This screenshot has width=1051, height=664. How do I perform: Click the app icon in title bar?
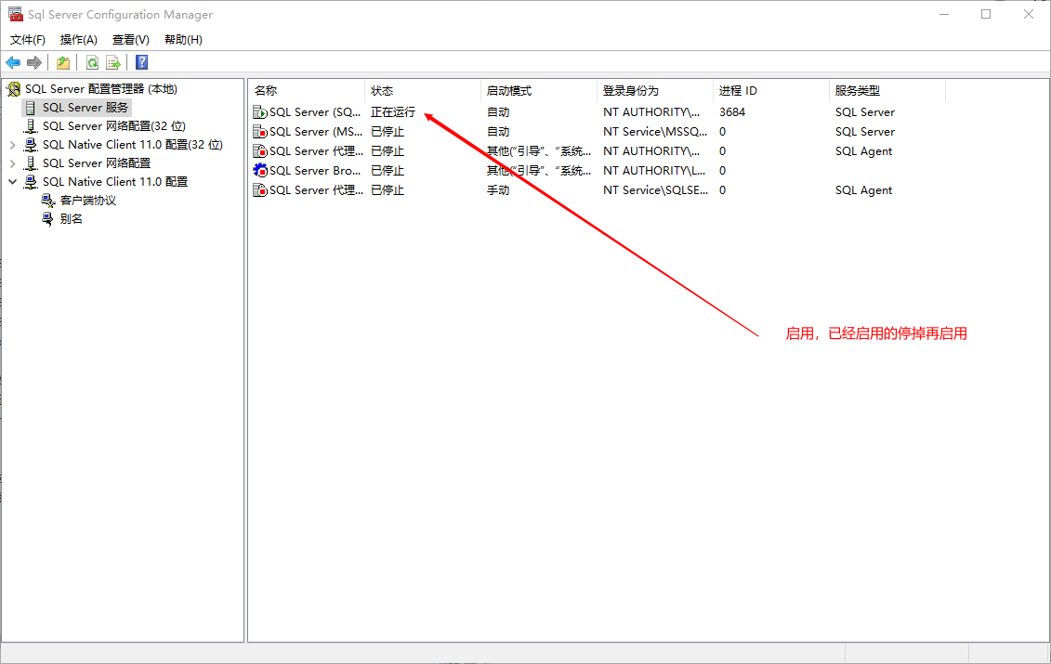(16, 14)
